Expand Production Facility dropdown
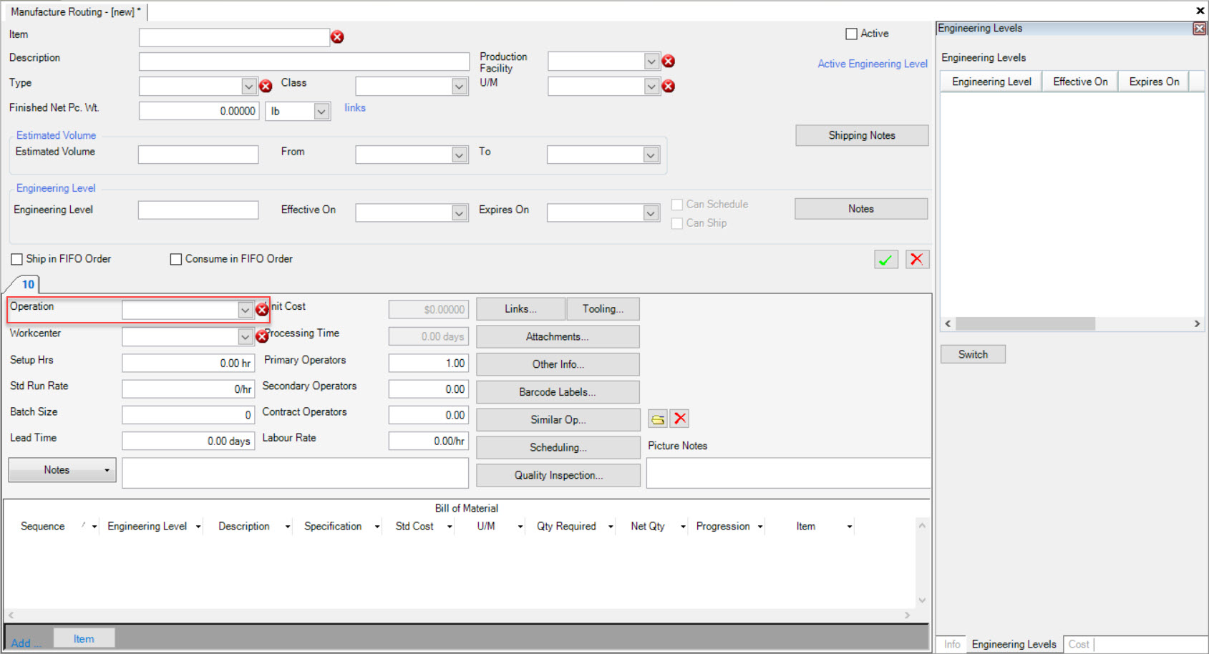 coord(651,62)
